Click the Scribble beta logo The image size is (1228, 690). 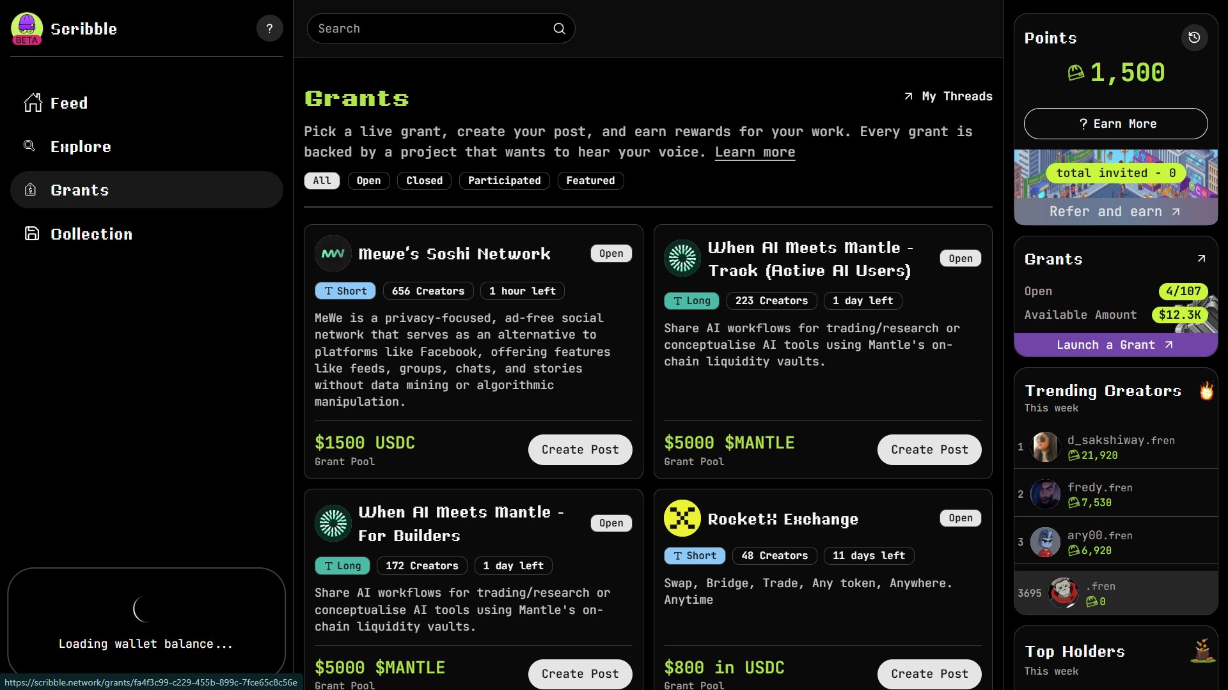click(27, 29)
